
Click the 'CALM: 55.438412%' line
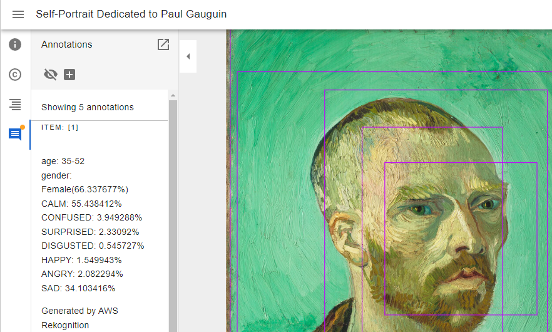pos(81,204)
